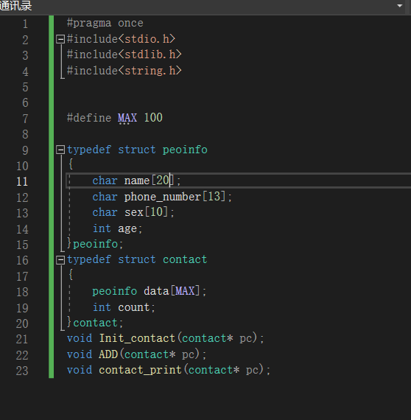Click the sex[10] member declaration
411x420 pixels.
point(133,212)
